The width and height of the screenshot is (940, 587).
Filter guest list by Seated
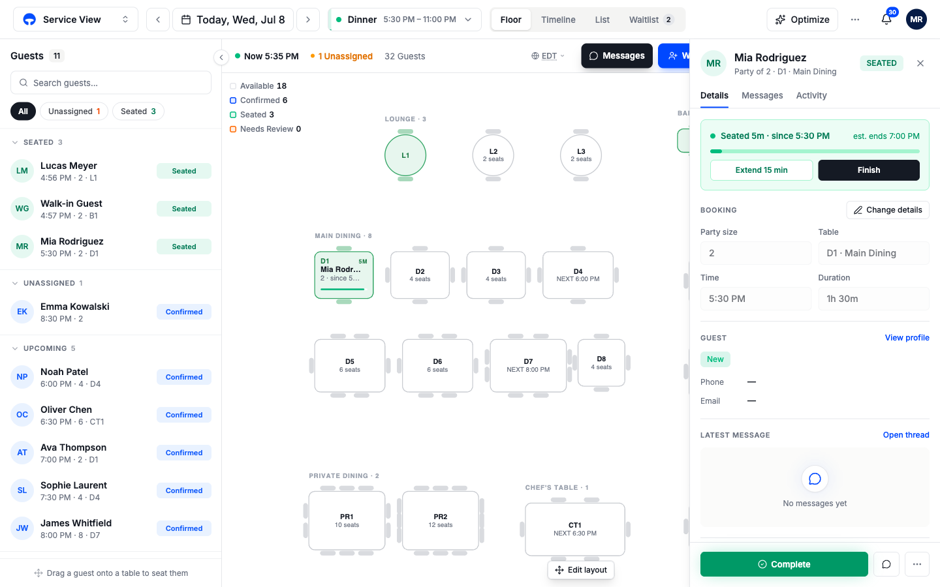(138, 112)
